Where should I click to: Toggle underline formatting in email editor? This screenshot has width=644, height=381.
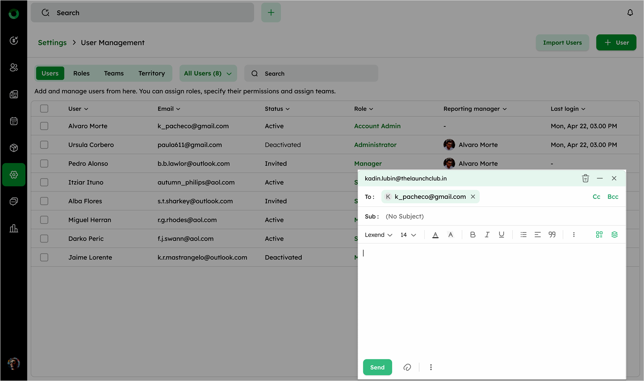pos(501,235)
